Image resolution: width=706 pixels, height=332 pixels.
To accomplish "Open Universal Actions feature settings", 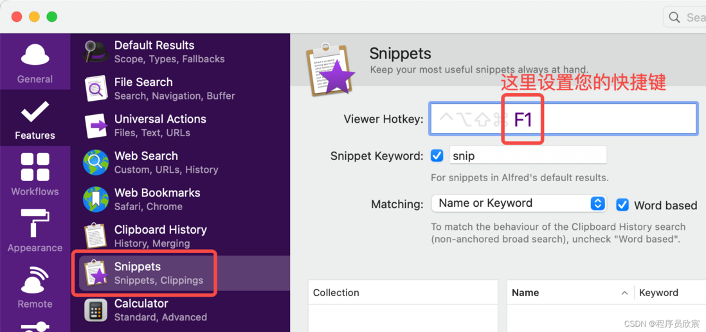I will coord(180,125).
